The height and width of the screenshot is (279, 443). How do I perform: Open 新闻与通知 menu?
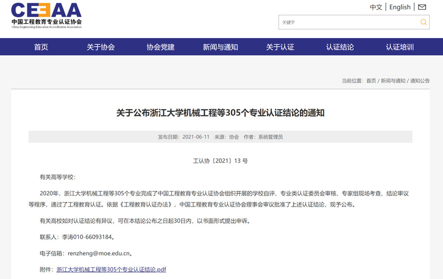[x=220, y=47]
